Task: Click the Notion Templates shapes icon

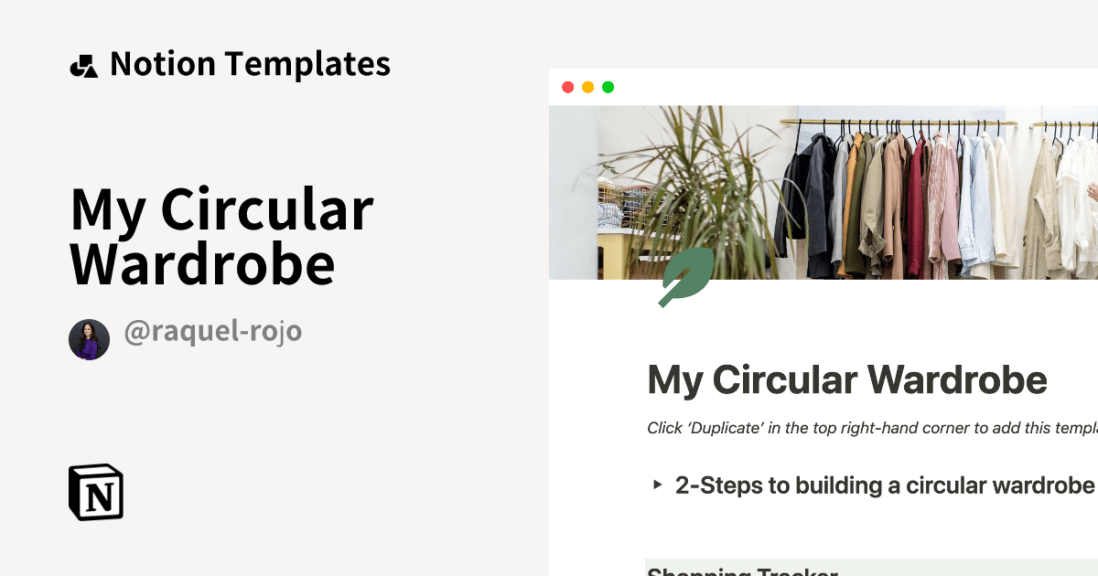Action: [x=83, y=66]
